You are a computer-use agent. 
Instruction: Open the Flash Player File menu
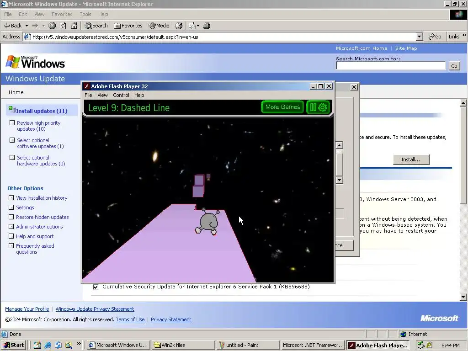(x=88, y=95)
